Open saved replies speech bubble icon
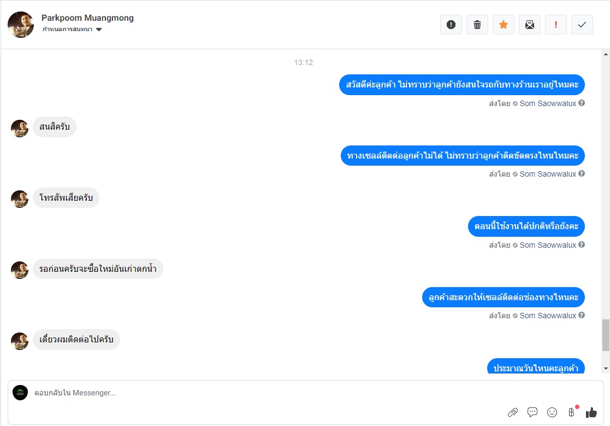This screenshot has width=610, height=426. (532, 412)
